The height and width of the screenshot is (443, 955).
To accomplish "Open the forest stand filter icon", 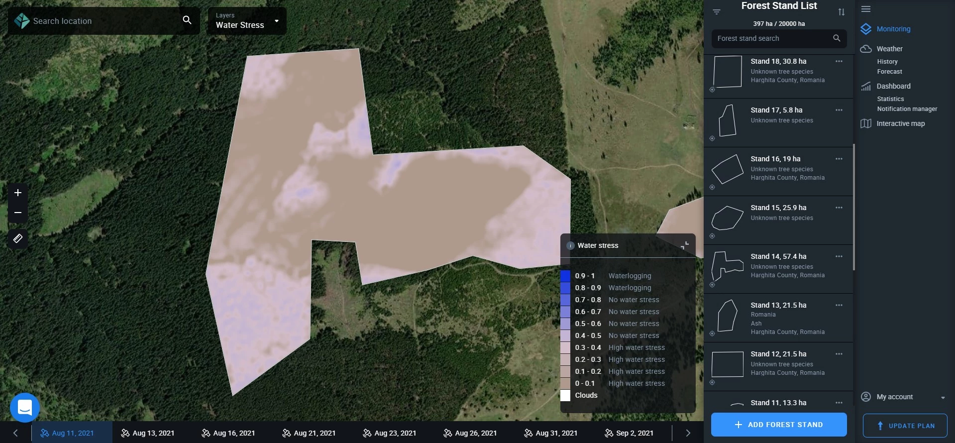I will point(717,12).
